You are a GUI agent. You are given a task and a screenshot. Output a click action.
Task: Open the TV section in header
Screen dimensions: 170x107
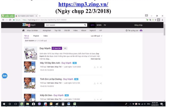105,25
